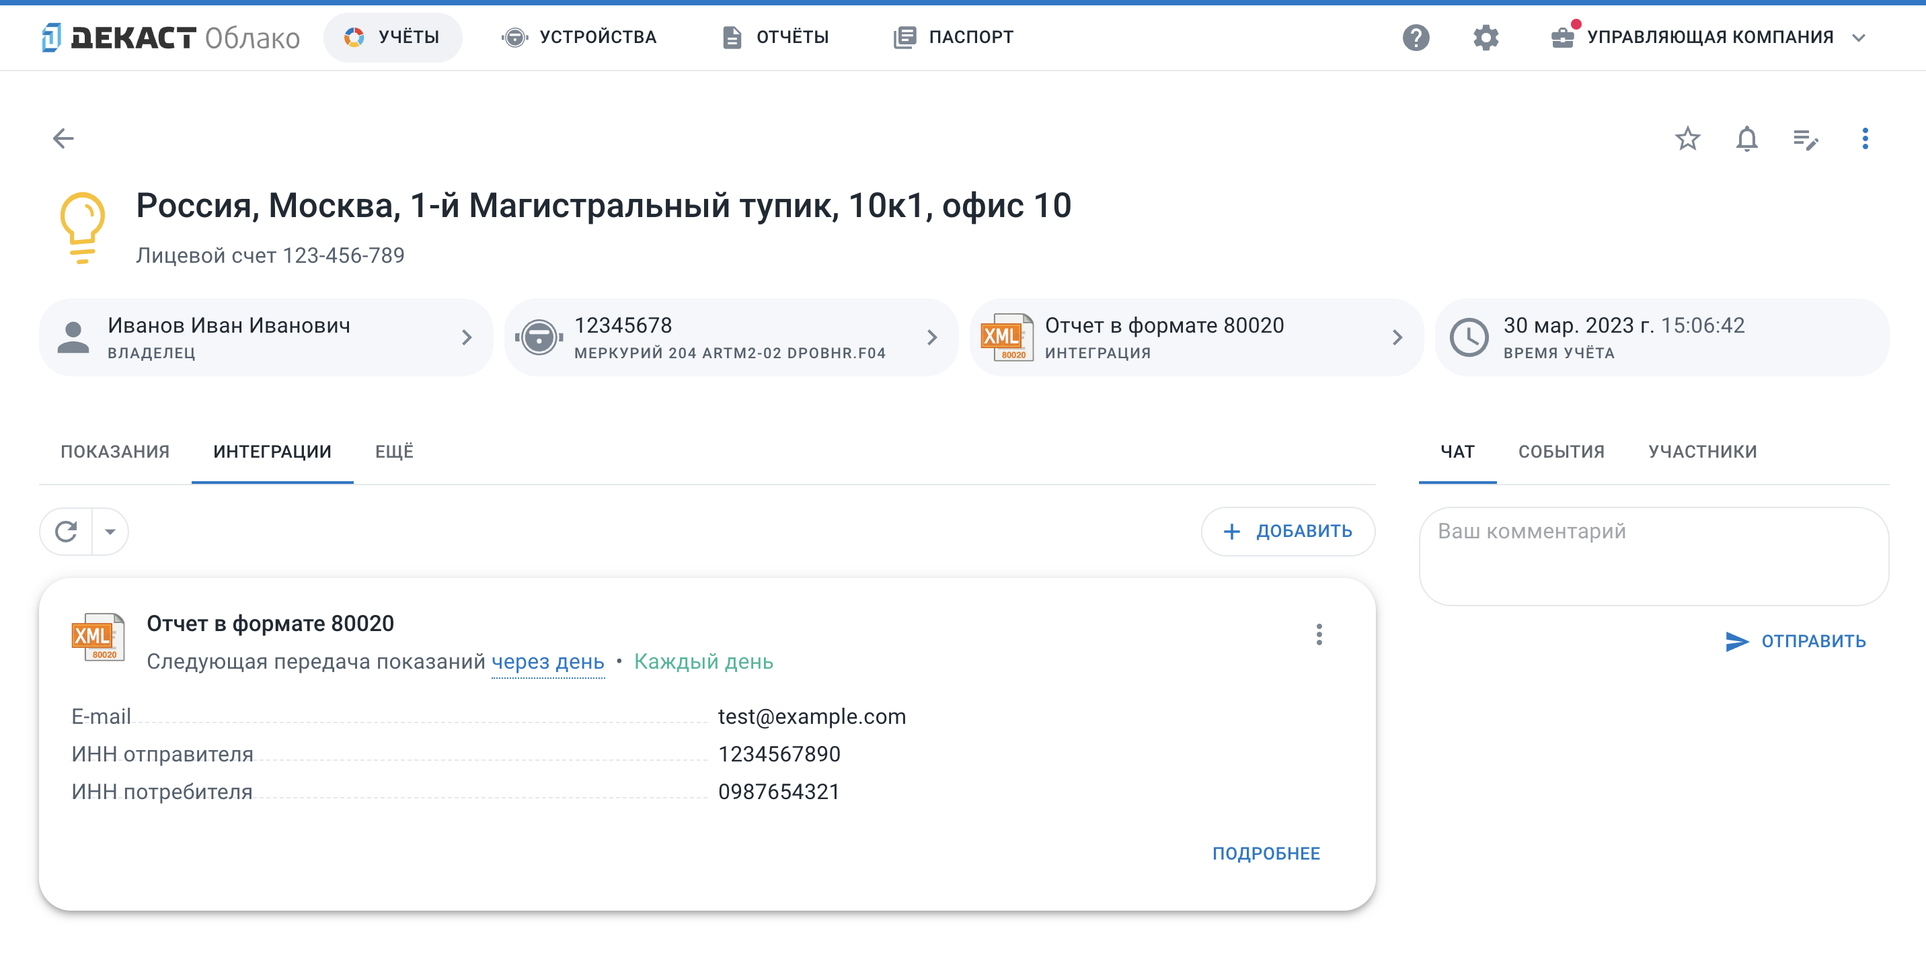
Task: Open the page's blue three-dot menu
Action: pyautogui.click(x=1865, y=138)
